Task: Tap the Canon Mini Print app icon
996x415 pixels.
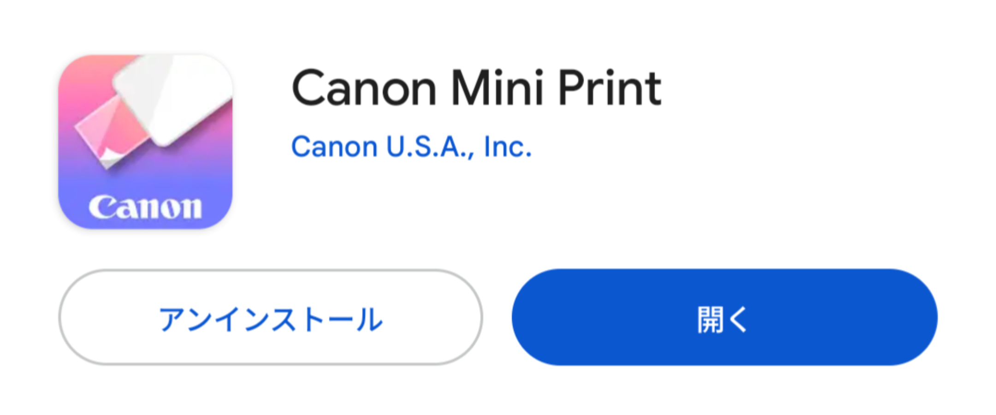Action: point(145,142)
